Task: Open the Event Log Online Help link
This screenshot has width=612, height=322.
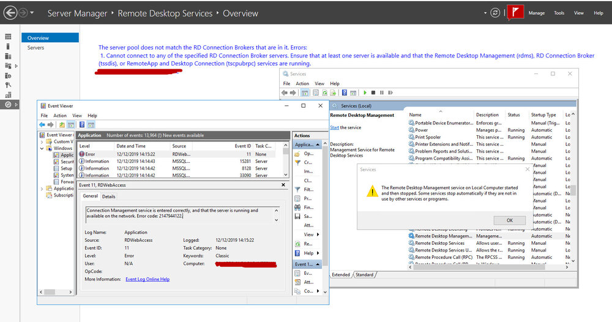Action: (147, 279)
